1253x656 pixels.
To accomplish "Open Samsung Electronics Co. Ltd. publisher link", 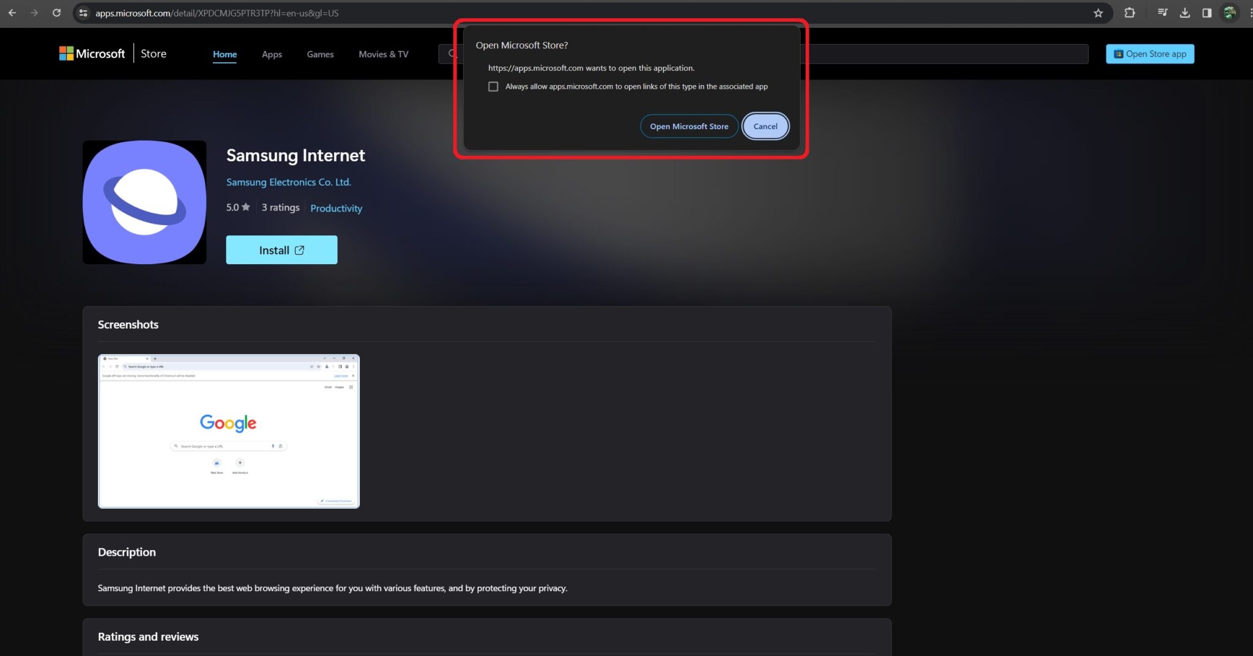I will [289, 182].
